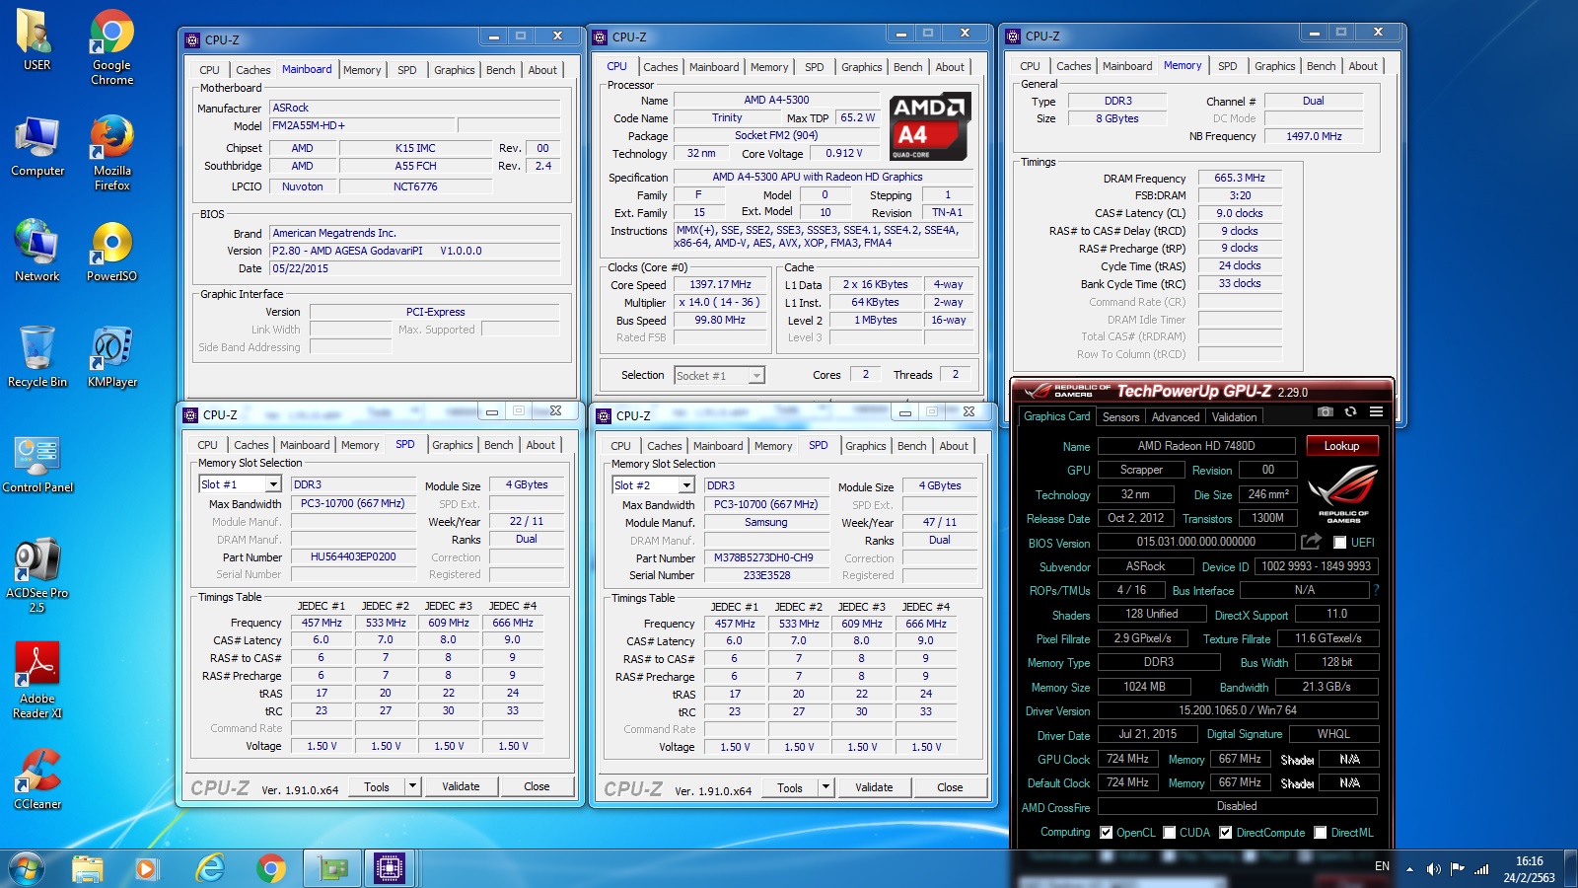Image resolution: width=1578 pixels, height=888 pixels.
Task: Open the Socket #1 selection dropdown
Action: [756, 376]
